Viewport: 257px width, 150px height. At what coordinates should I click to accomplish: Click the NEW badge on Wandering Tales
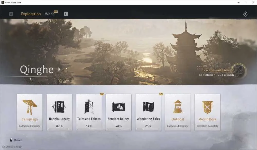[161, 94]
